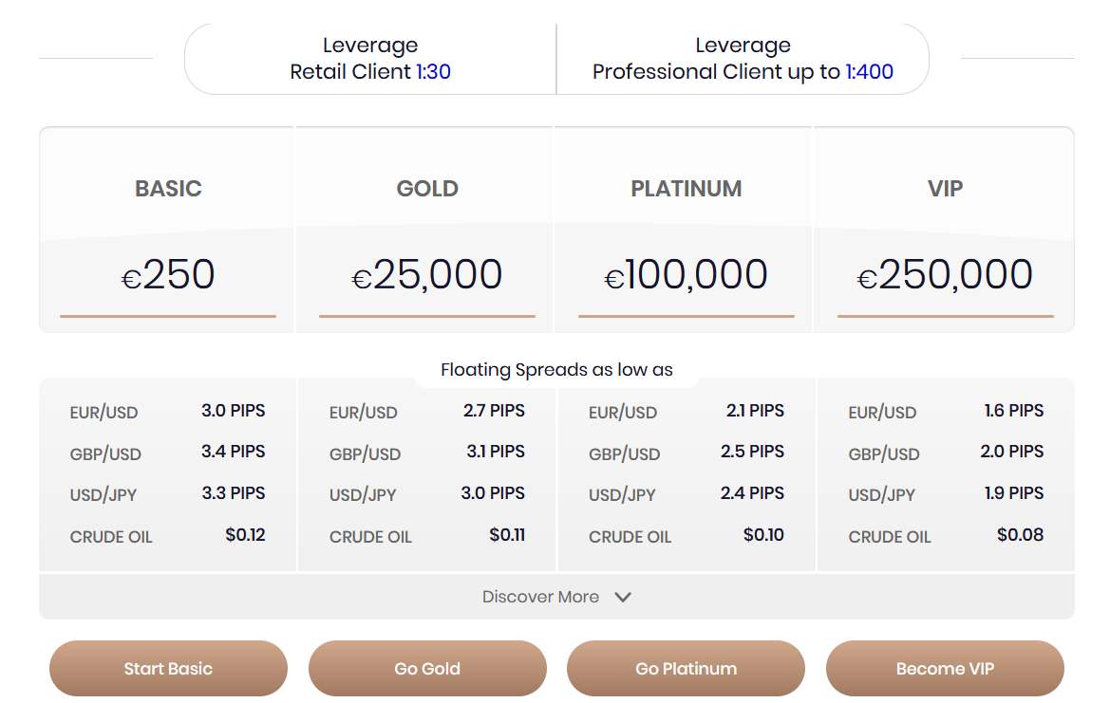This screenshot has width=1110, height=703.
Task: Click the Go Gold button
Action: coord(427,668)
